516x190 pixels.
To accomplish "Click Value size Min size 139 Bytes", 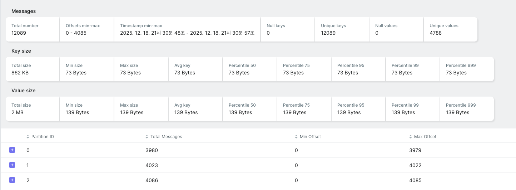I will pos(78,112).
